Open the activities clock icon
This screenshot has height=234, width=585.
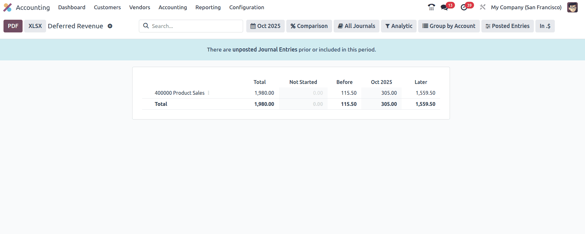[x=464, y=7]
